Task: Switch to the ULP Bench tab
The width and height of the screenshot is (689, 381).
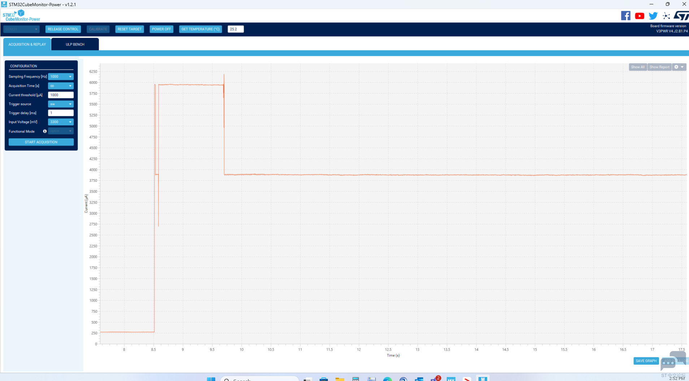Action: pyautogui.click(x=75, y=44)
